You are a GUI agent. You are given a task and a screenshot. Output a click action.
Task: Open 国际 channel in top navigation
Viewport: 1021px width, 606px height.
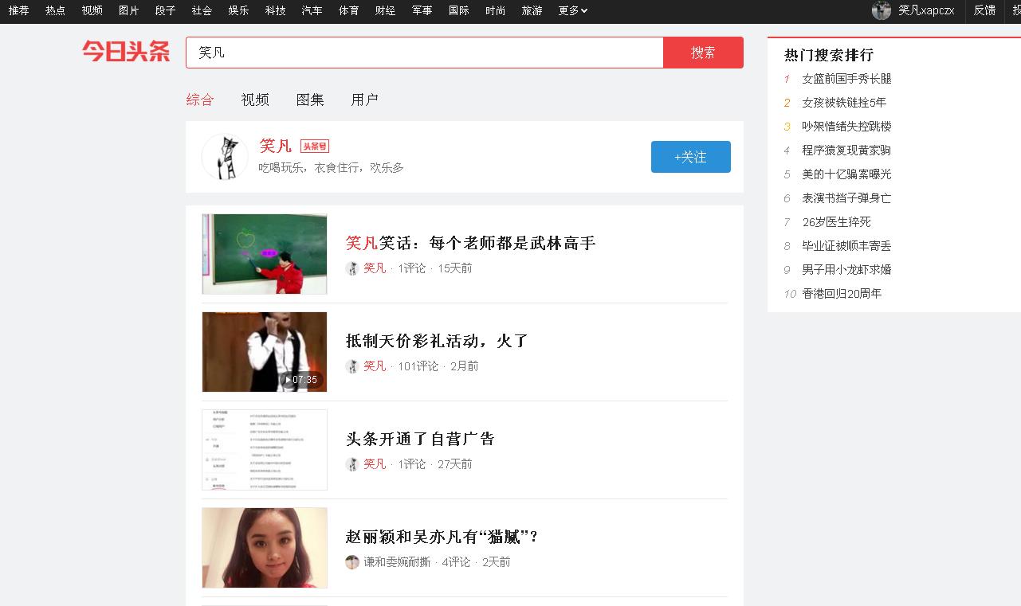tap(458, 10)
